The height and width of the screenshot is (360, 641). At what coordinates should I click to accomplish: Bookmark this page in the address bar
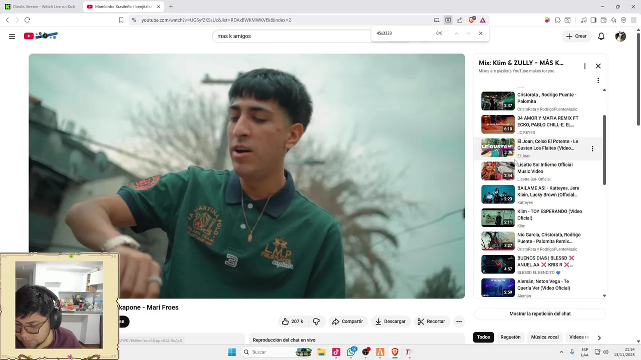(x=121, y=20)
